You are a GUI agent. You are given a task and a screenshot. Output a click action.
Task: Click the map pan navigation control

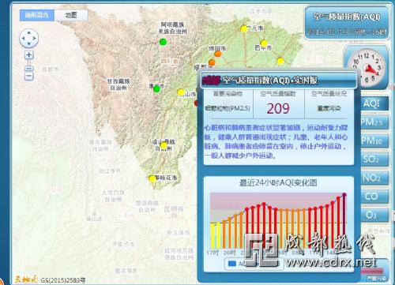coord(29,39)
